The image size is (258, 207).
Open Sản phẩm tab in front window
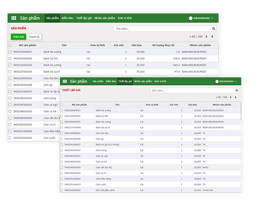98,81
